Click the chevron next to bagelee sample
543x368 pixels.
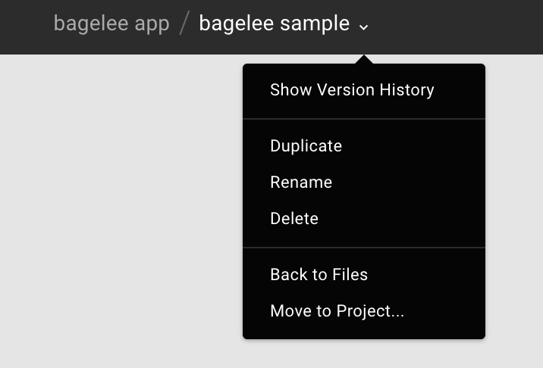pos(363,27)
